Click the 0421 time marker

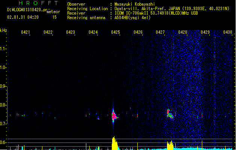(25, 32)
